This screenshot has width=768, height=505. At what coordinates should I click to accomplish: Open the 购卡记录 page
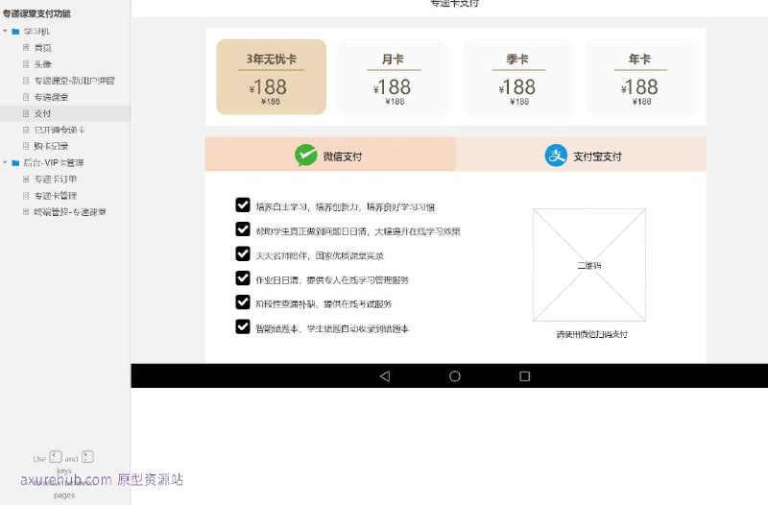point(51,146)
